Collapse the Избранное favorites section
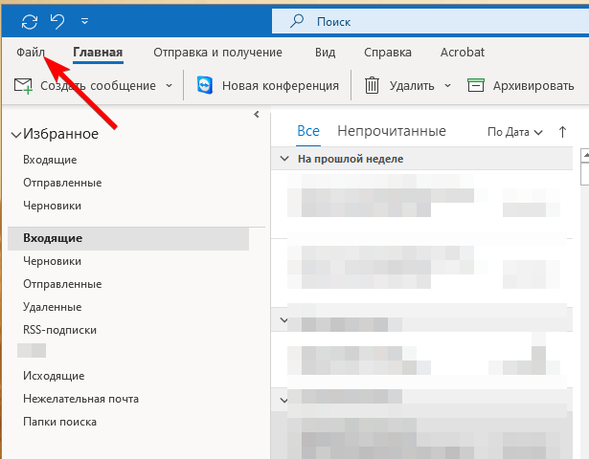This screenshot has width=589, height=459. (15, 136)
